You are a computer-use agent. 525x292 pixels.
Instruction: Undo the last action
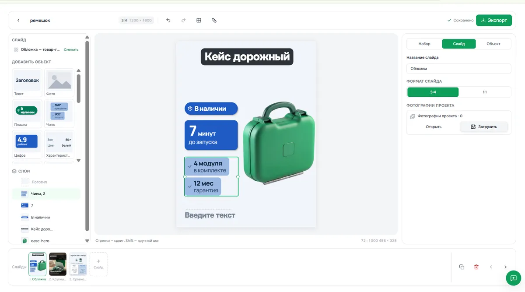click(x=168, y=20)
